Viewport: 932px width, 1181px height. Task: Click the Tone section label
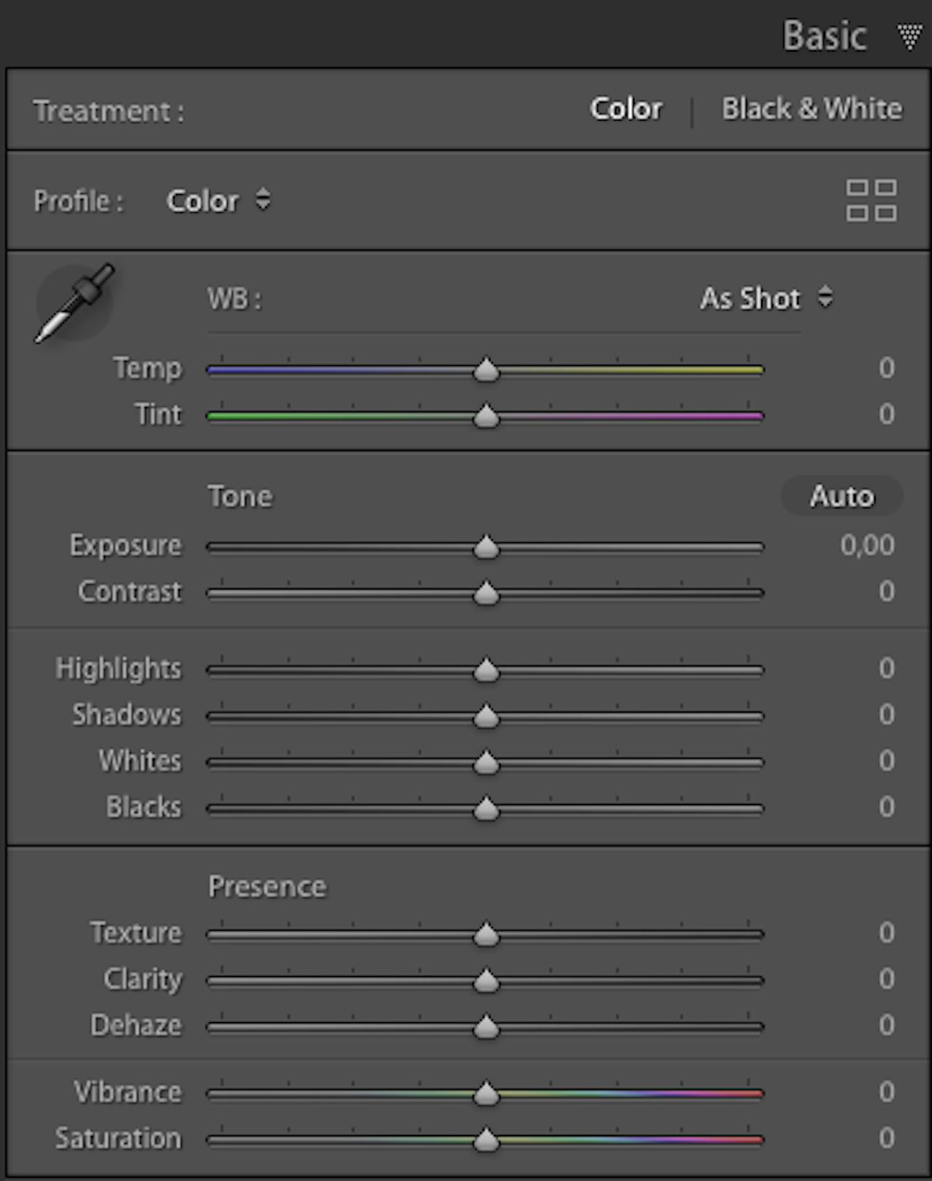click(241, 495)
